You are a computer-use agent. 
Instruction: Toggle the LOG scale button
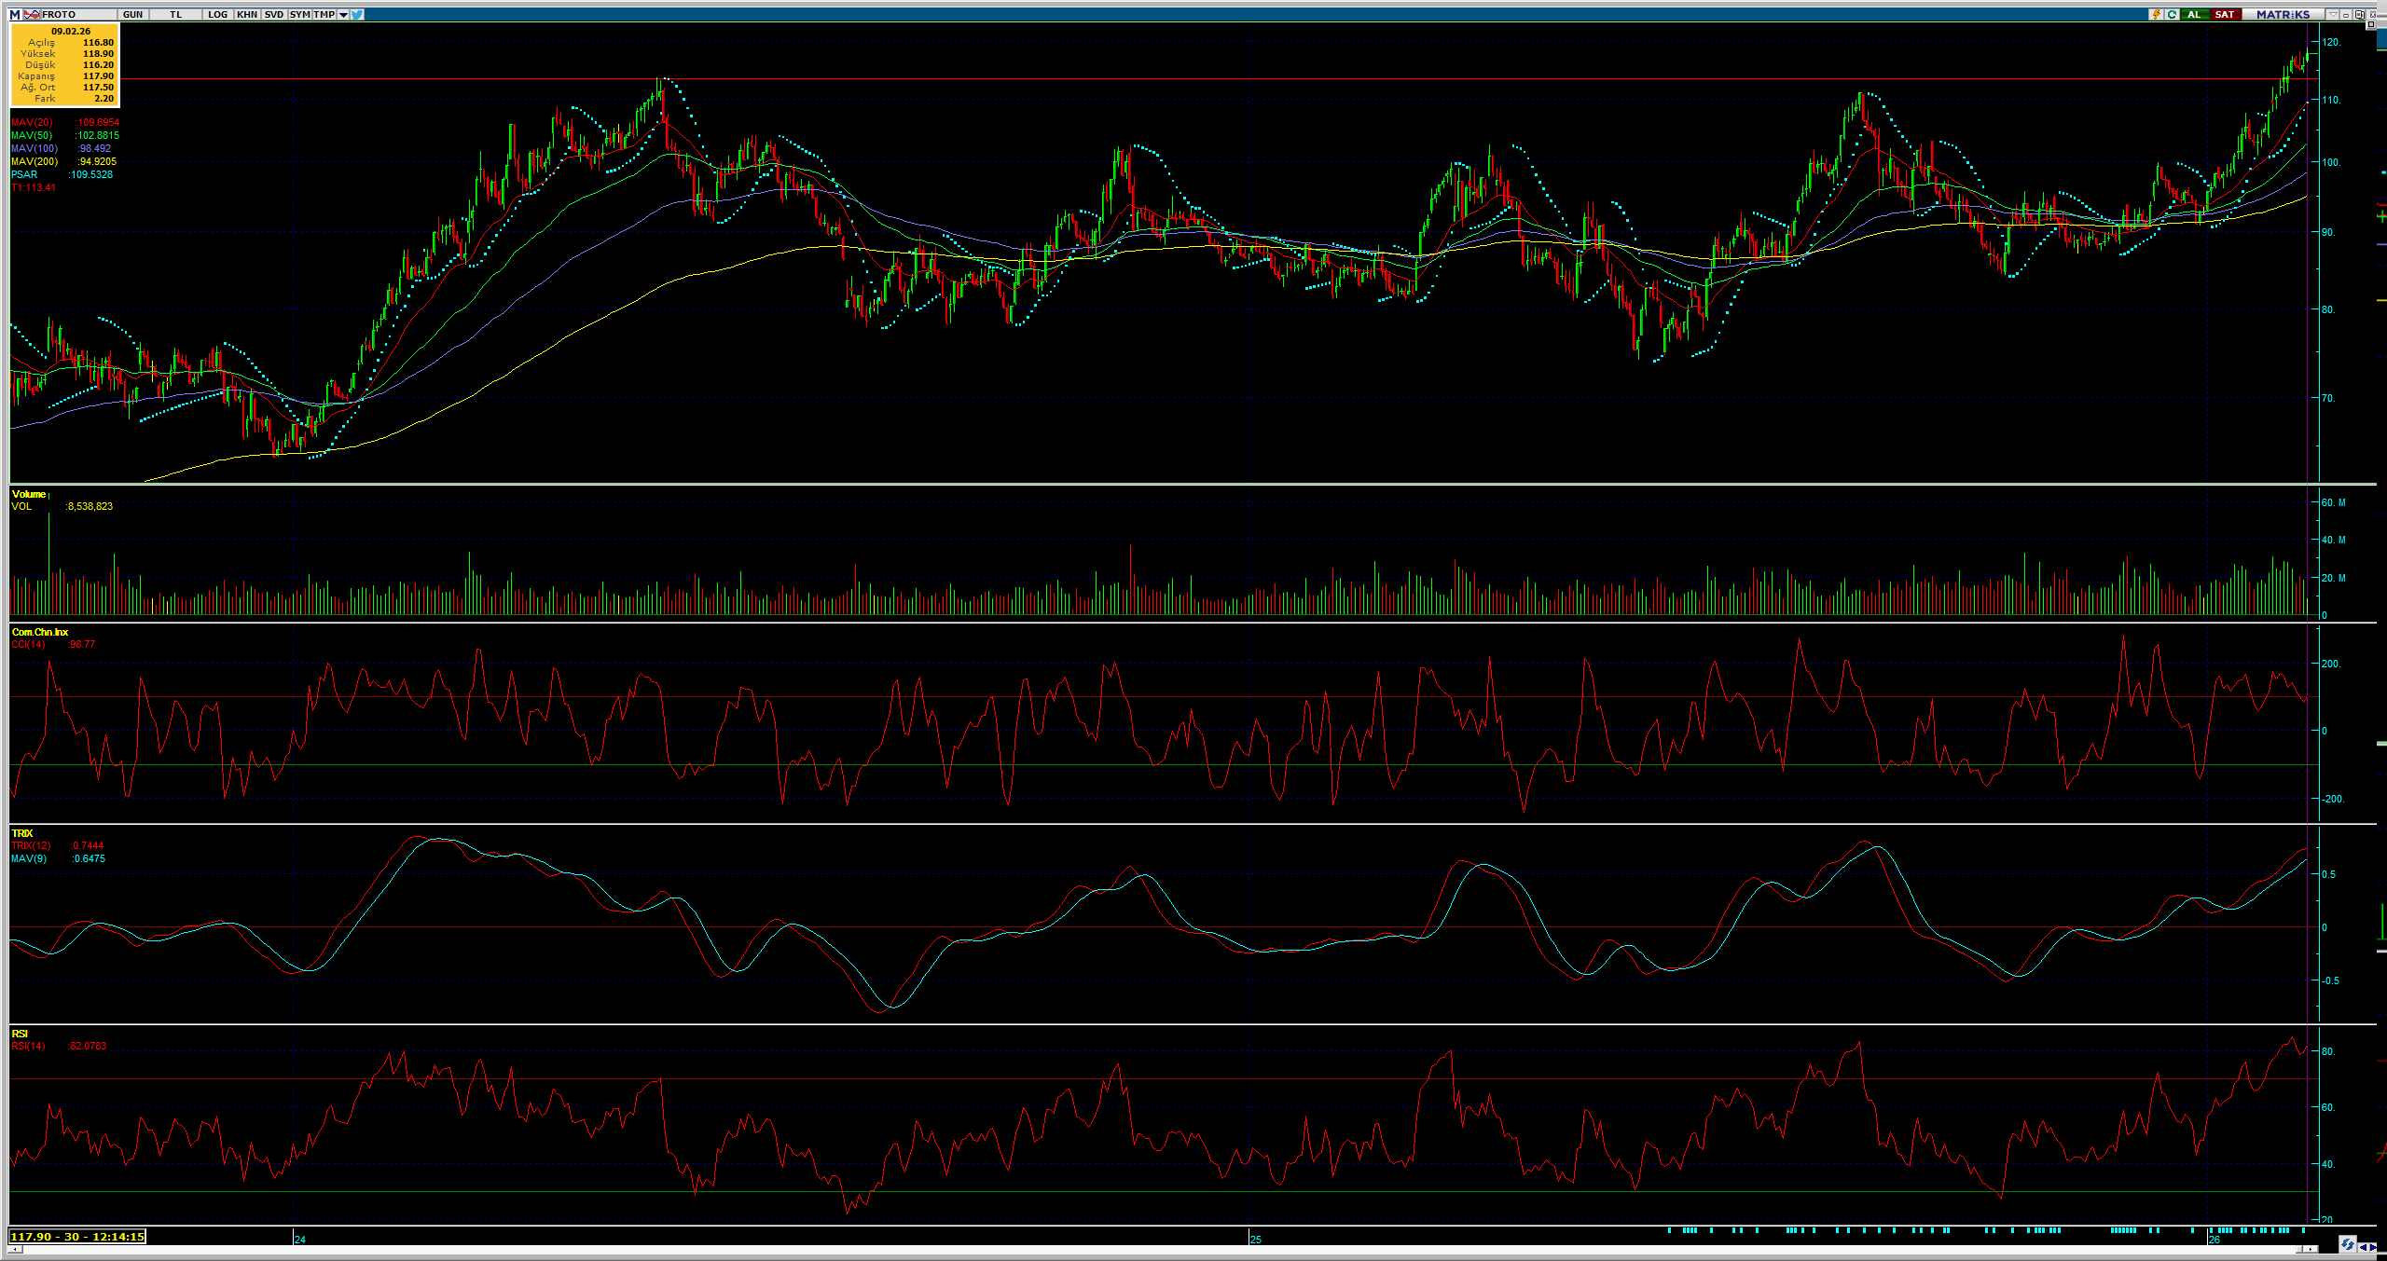(x=217, y=15)
